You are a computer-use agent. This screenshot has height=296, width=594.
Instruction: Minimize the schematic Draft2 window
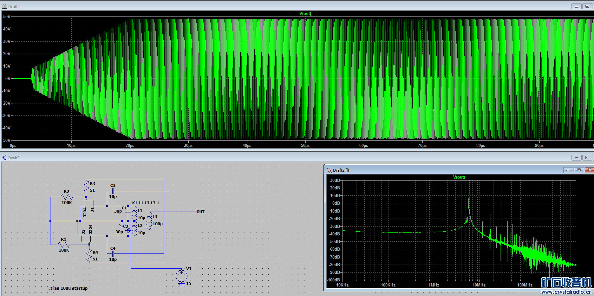576,158
